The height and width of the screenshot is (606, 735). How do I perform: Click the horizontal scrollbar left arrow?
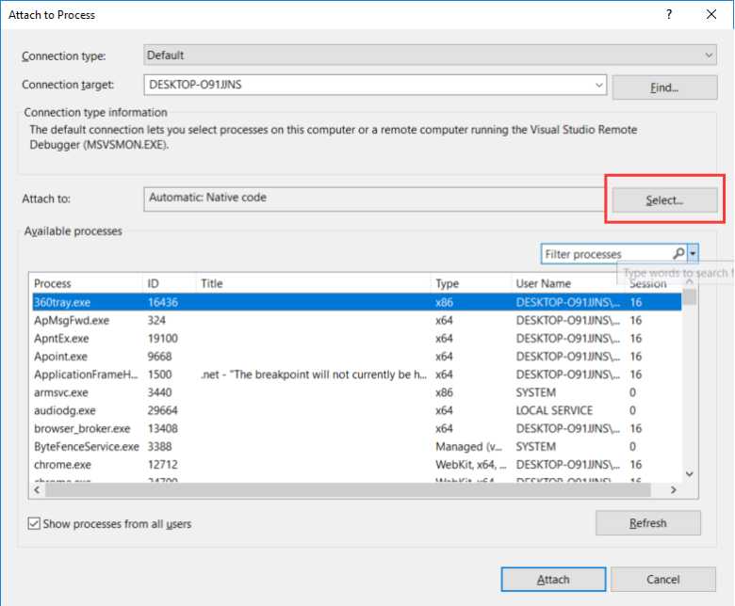[37, 489]
